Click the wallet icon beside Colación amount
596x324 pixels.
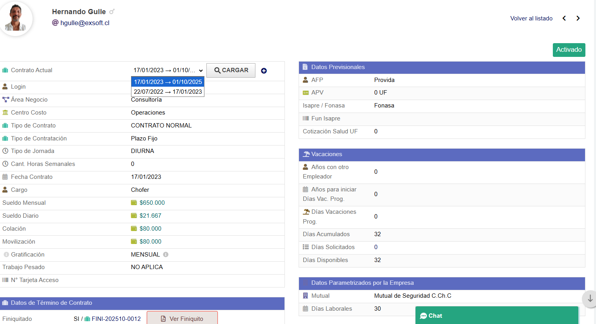coord(134,229)
